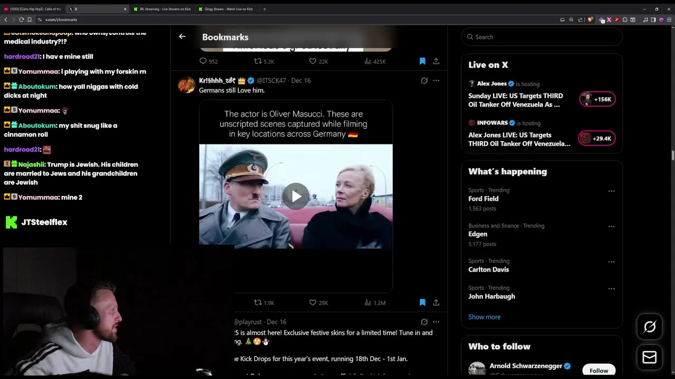
Task: Bookmark this page in the browser toolbar
Action: pyautogui.click(x=30, y=19)
